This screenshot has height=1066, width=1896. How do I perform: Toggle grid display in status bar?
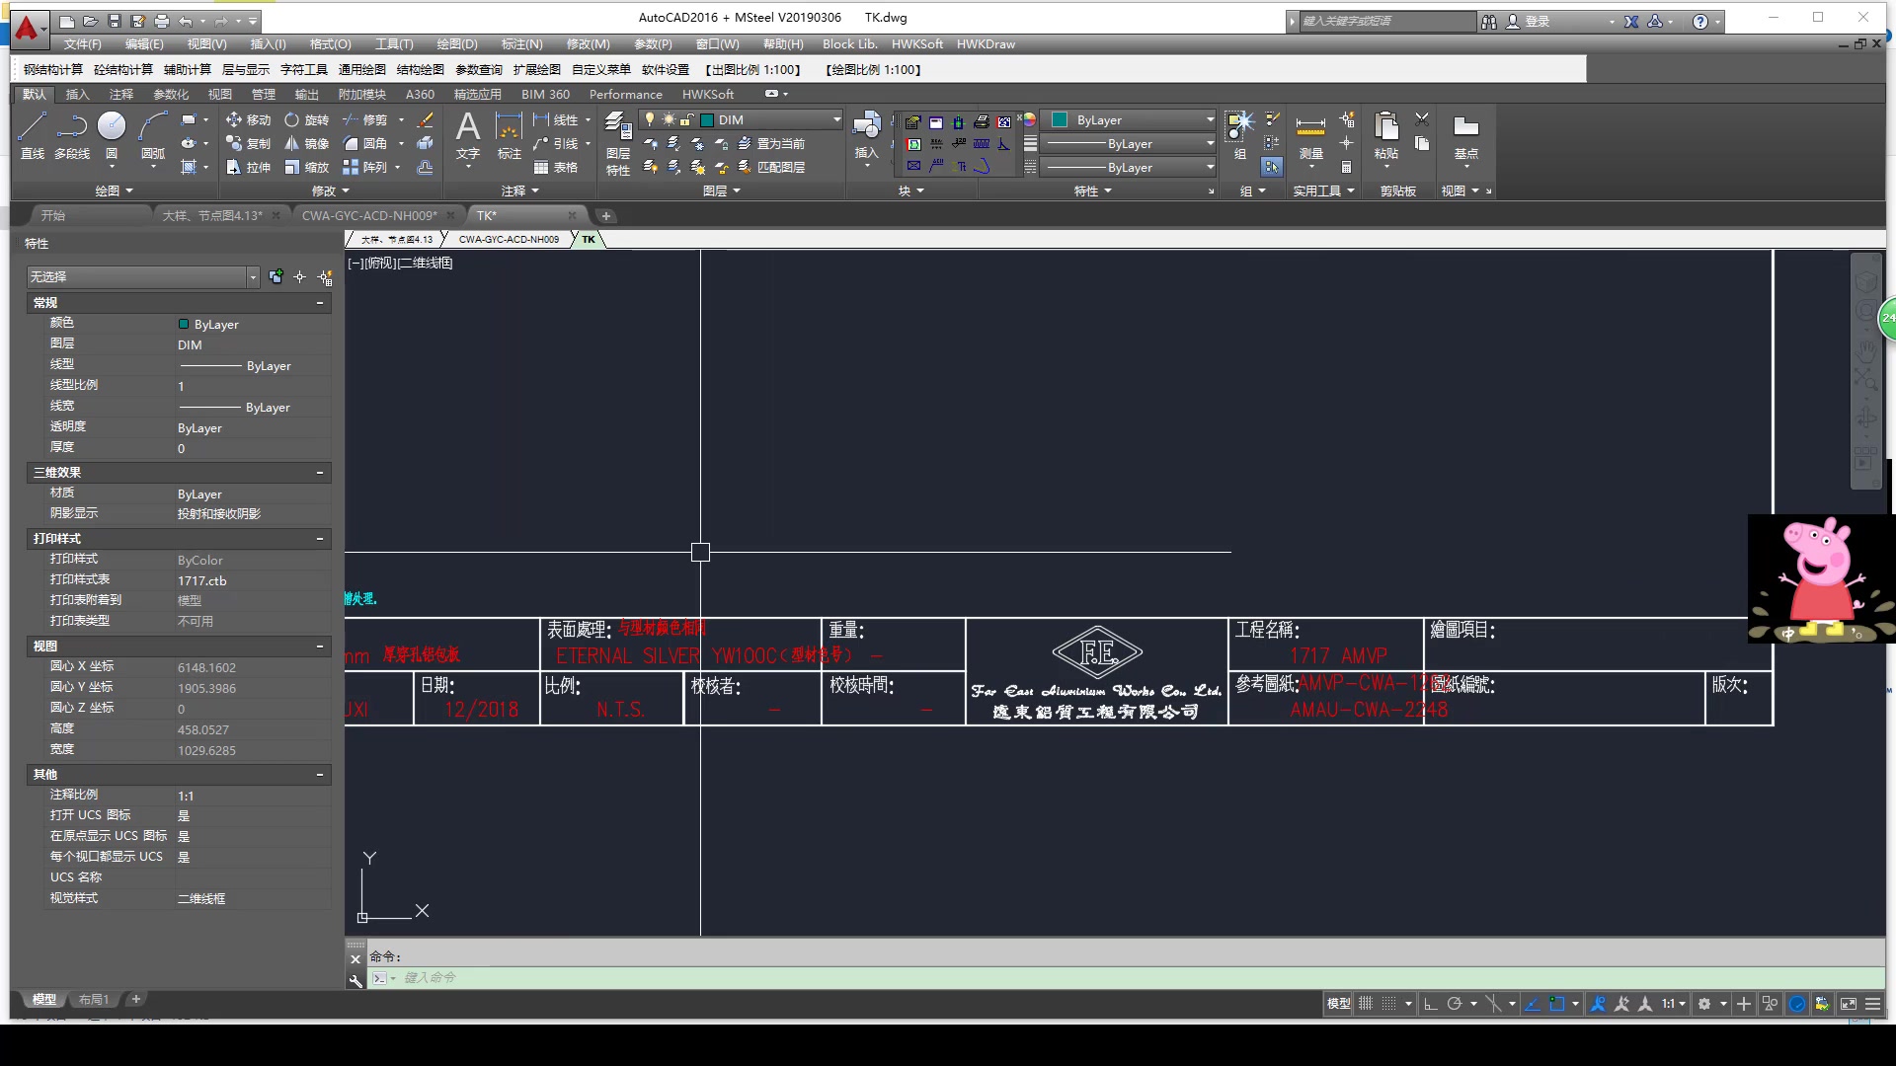[x=1366, y=1004]
